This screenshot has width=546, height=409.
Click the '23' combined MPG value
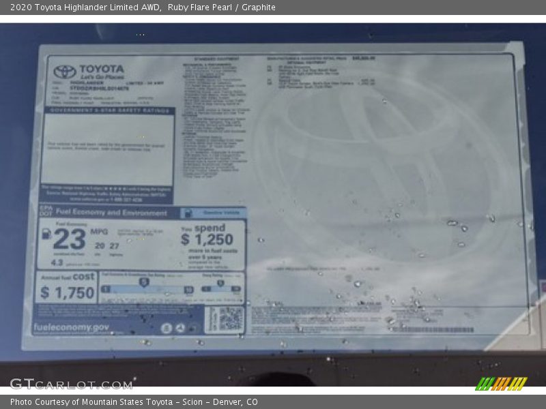click(x=70, y=239)
